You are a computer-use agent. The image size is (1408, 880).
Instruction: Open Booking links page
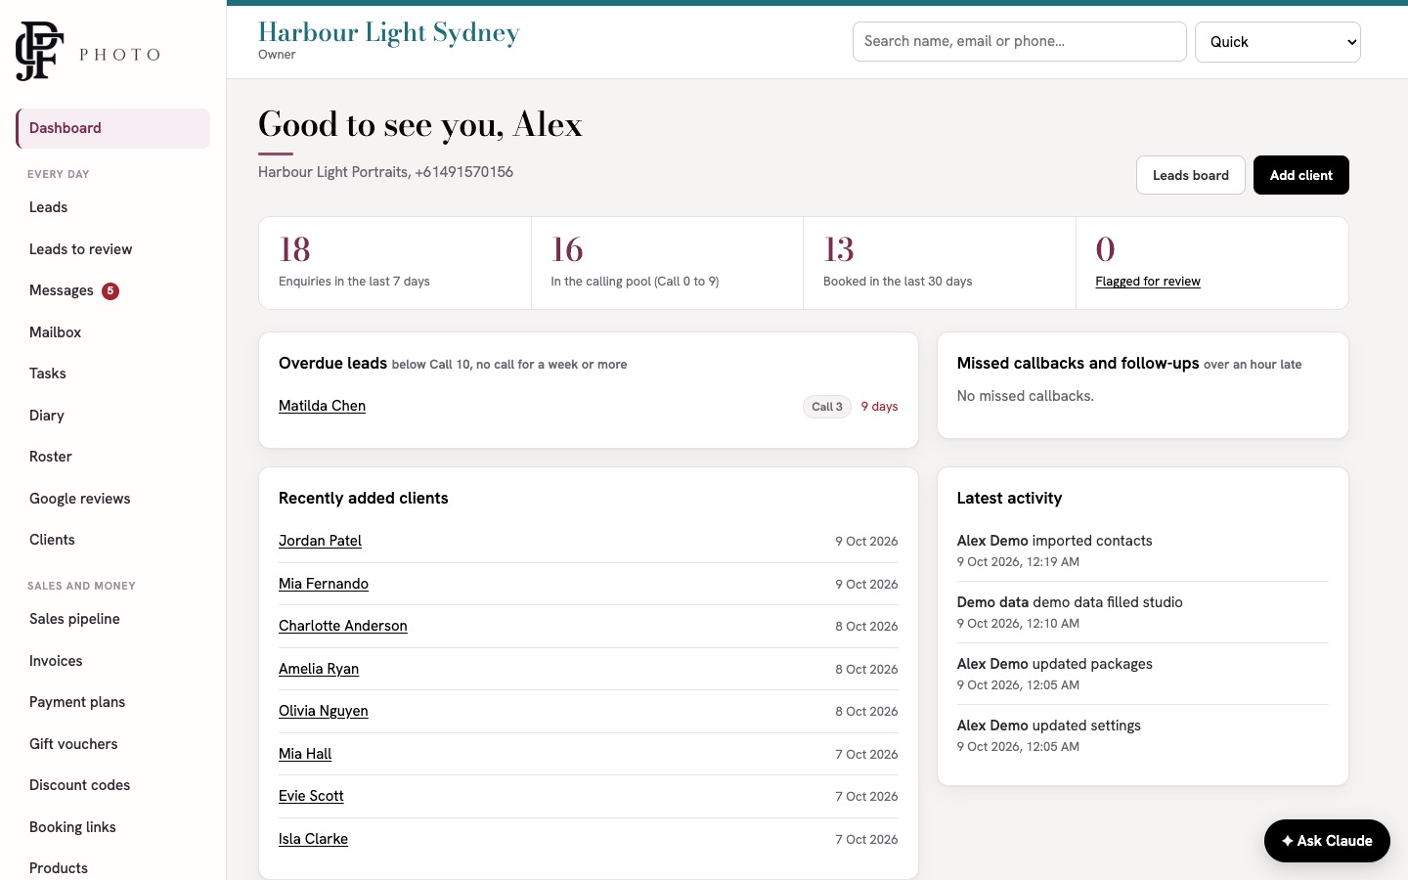[x=113, y=827]
